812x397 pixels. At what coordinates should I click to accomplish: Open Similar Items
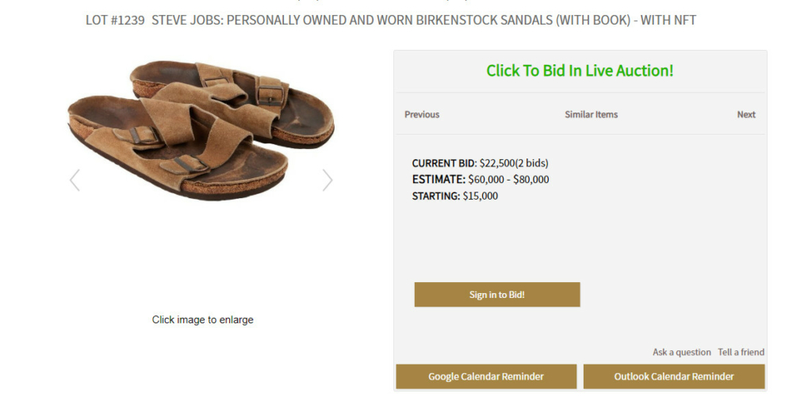click(591, 114)
